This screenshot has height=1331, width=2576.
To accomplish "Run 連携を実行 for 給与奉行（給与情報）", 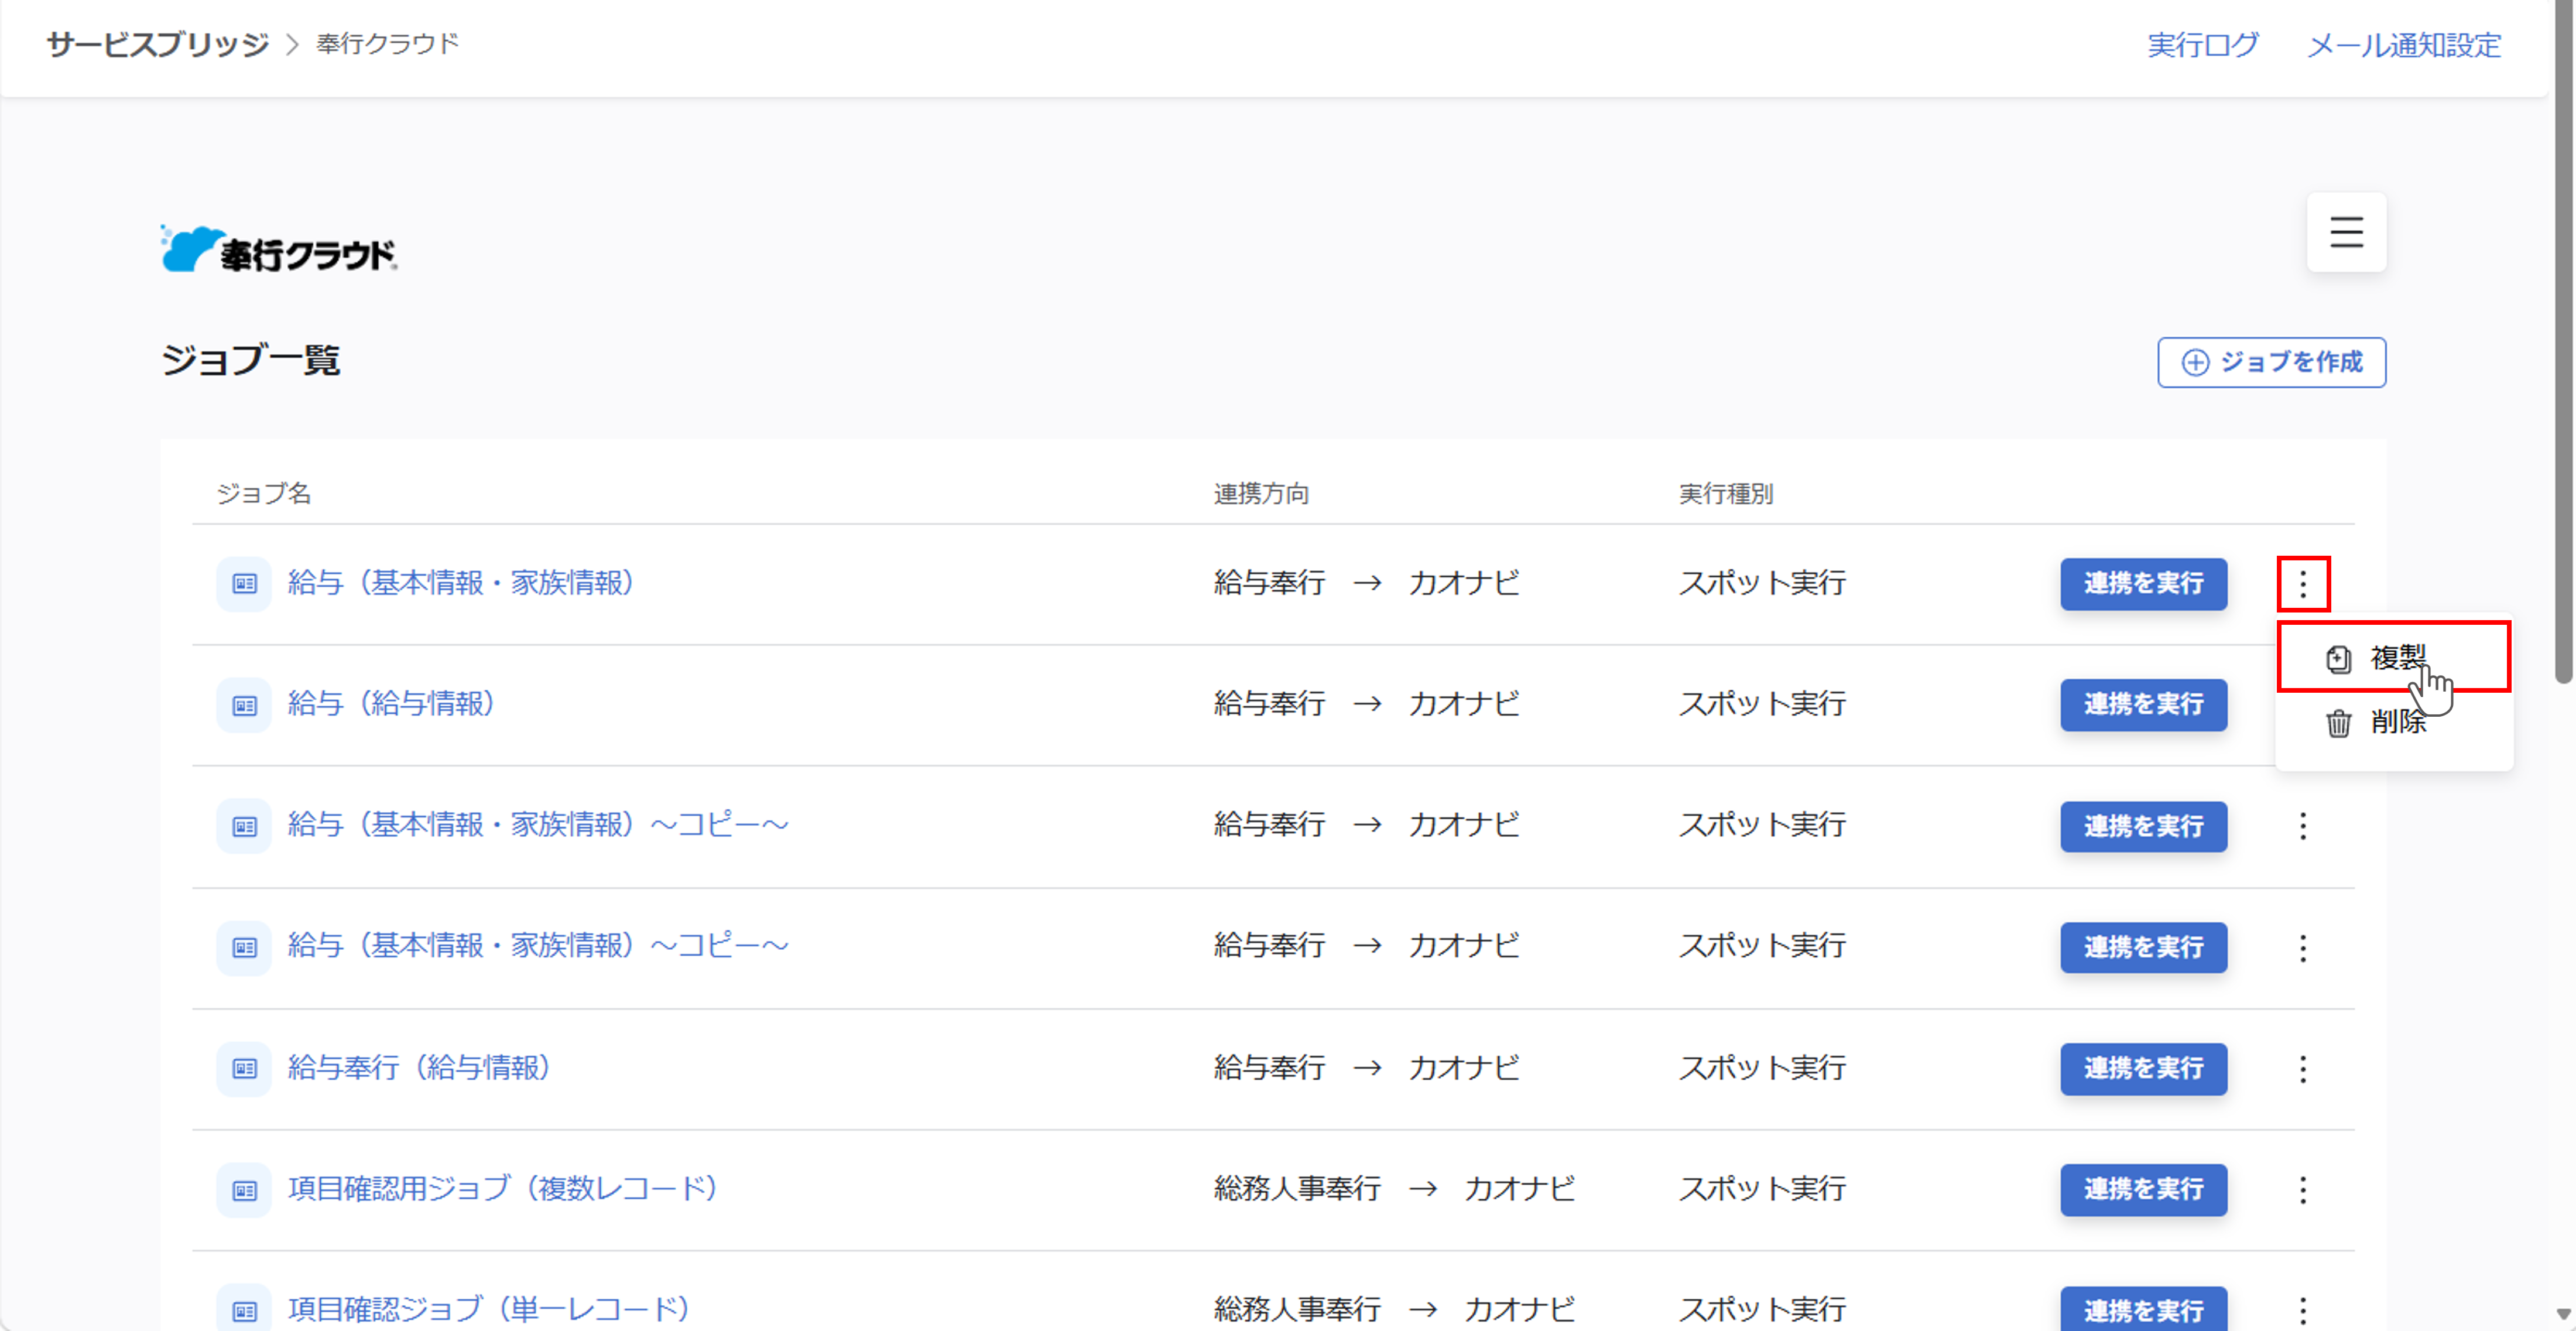I will pyautogui.click(x=2143, y=1068).
